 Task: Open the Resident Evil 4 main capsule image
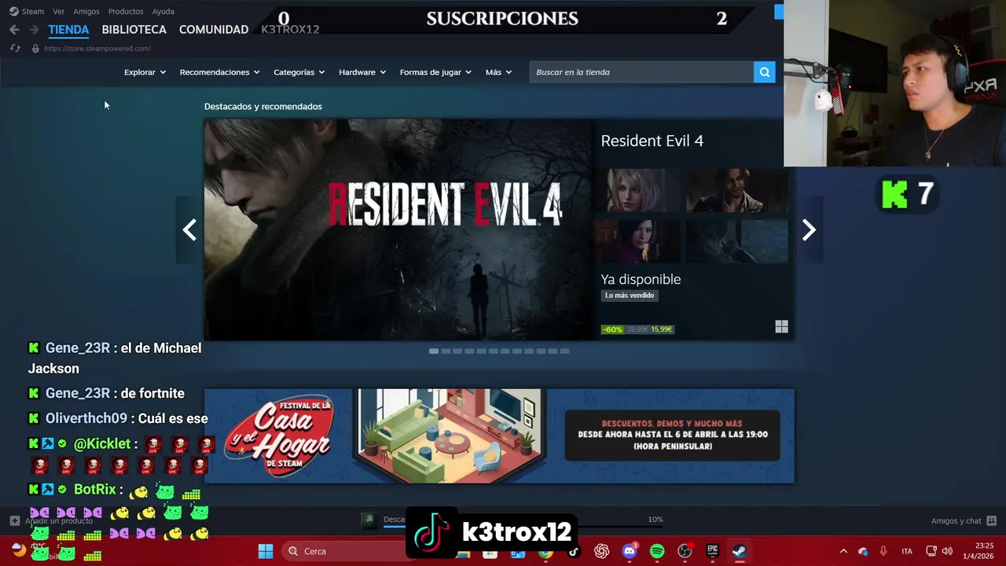[398, 230]
